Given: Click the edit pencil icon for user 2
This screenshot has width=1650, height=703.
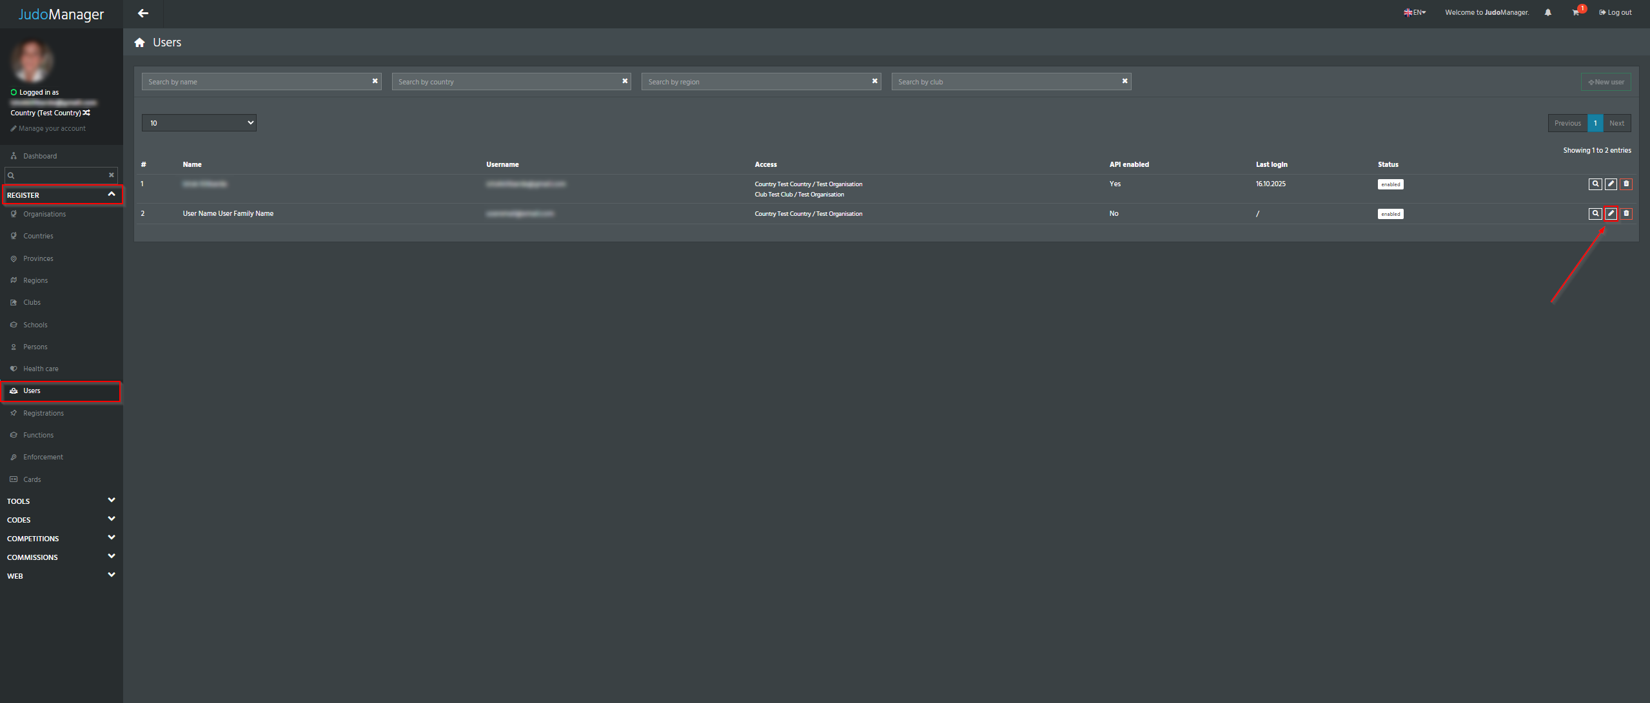Looking at the screenshot, I should point(1611,213).
